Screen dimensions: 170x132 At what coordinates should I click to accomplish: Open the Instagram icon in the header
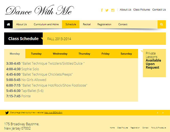click(113, 10)
